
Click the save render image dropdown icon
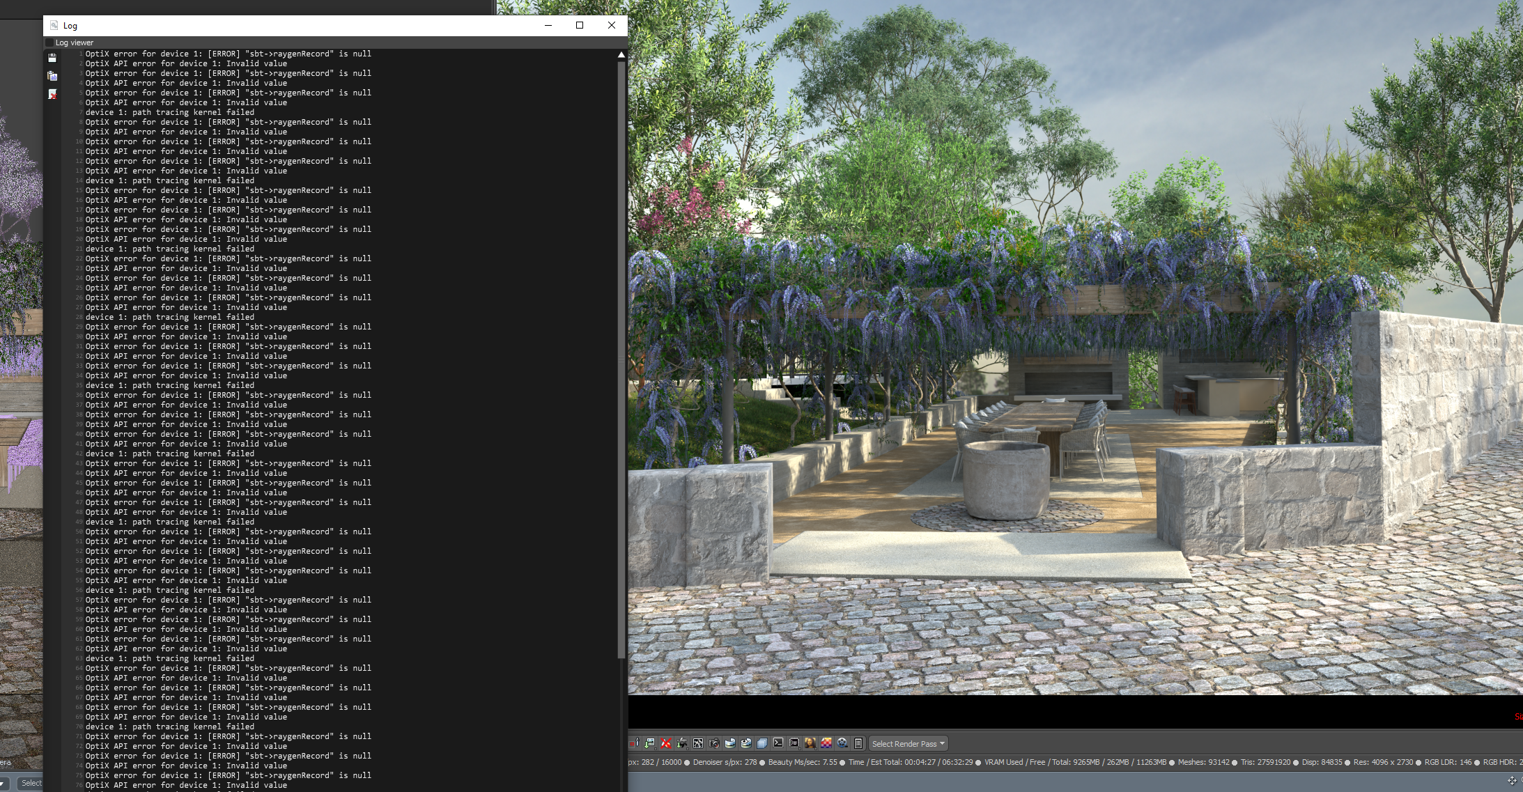point(650,743)
